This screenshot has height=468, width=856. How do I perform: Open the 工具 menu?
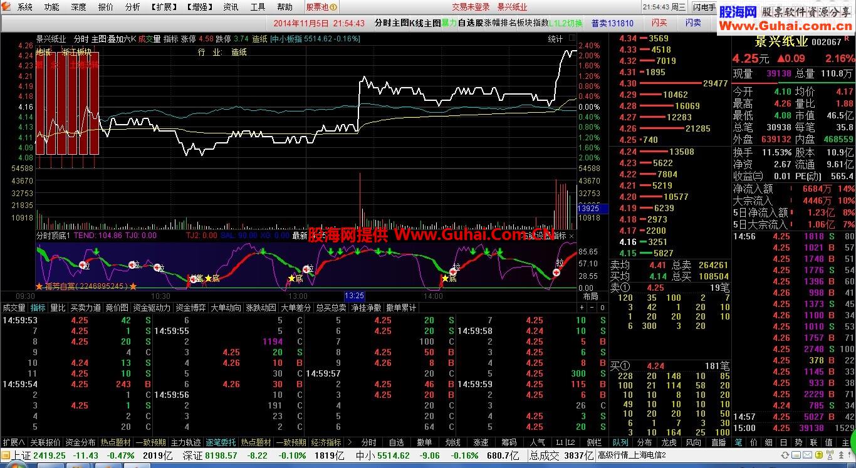pos(258,7)
